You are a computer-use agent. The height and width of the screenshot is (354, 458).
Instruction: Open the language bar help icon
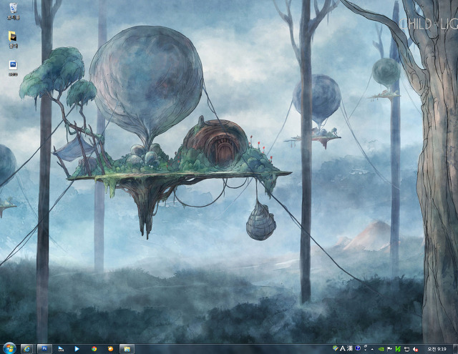(x=358, y=348)
